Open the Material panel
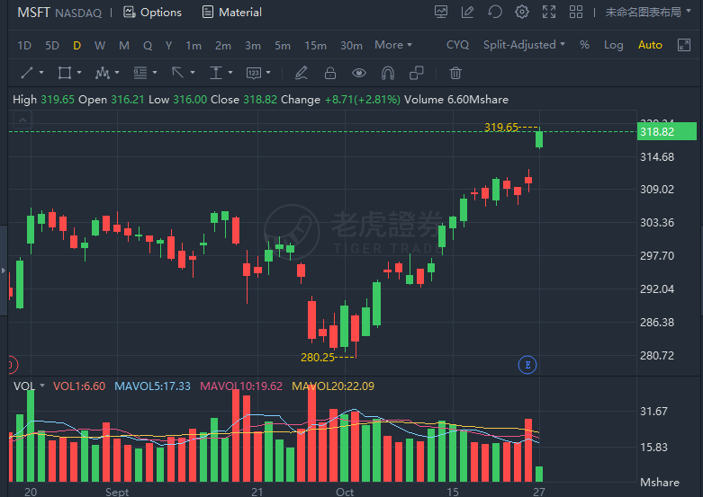 (232, 12)
